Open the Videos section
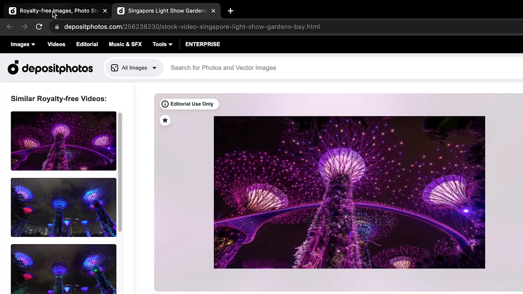 (x=56, y=44)
